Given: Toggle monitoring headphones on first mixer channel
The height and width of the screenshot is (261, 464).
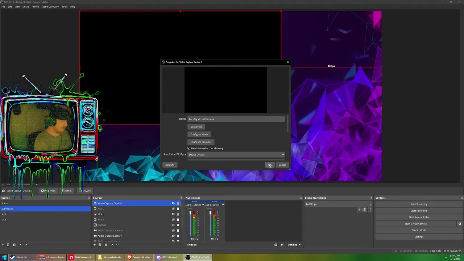Looking at the screenshot, I should [196, 239].
